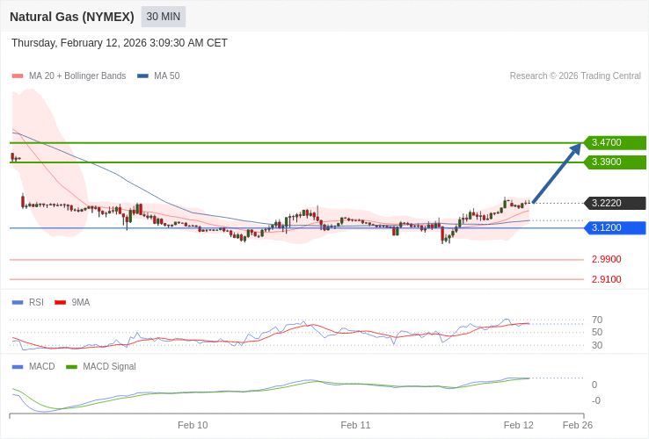Click the RSI legend marker

point(18,302)
